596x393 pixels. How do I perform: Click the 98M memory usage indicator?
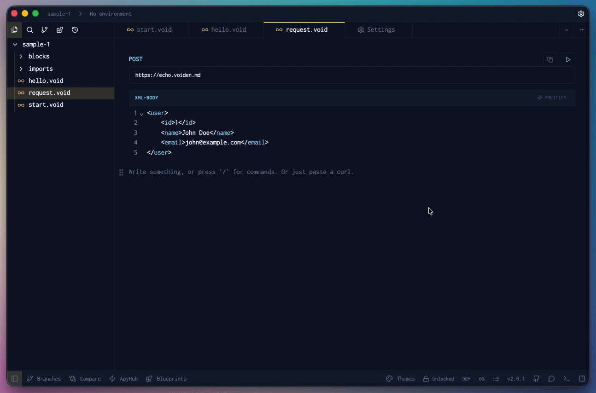(466, 379)
